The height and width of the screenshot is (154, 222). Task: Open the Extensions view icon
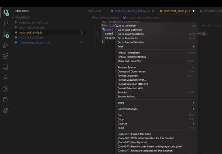[6, 56]
